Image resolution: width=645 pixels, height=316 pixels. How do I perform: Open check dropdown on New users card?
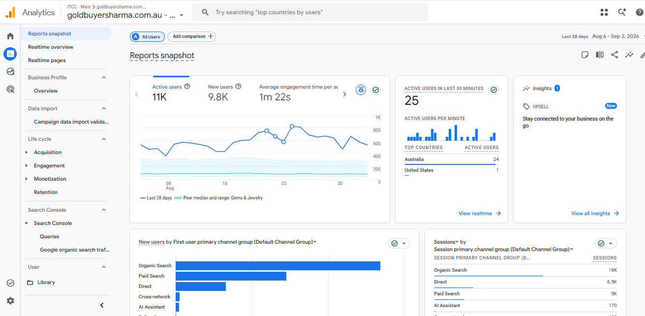[x=404, y=244]
